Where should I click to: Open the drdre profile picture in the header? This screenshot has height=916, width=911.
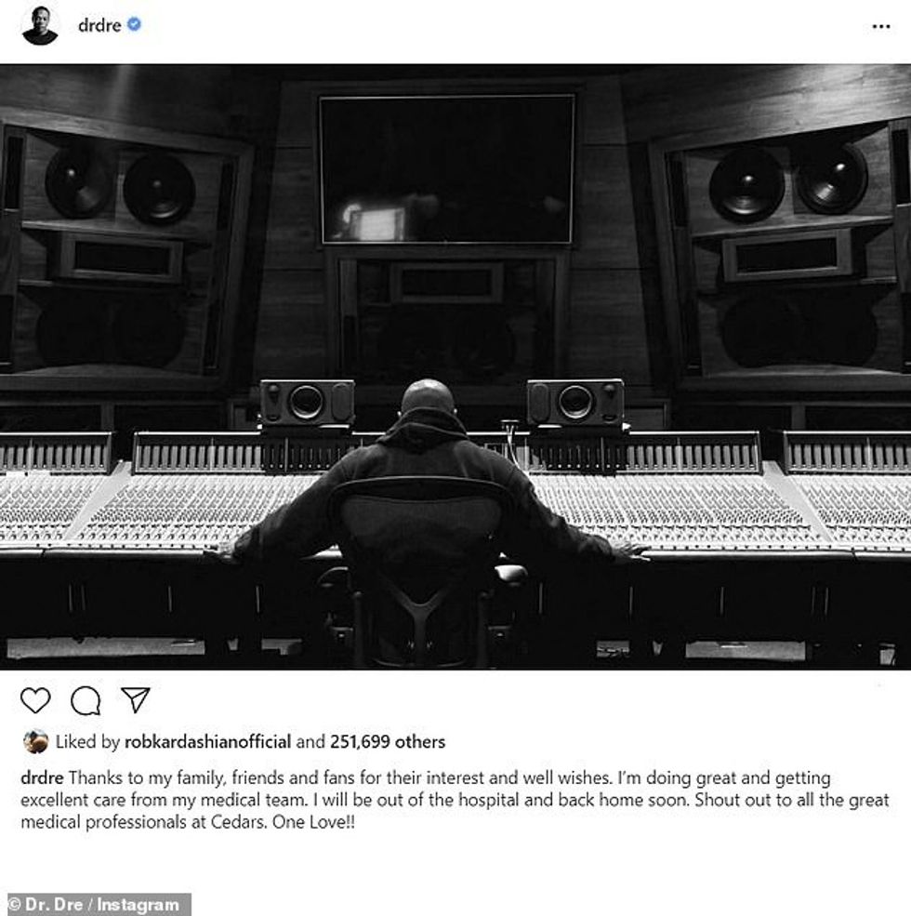pos(40,25)
